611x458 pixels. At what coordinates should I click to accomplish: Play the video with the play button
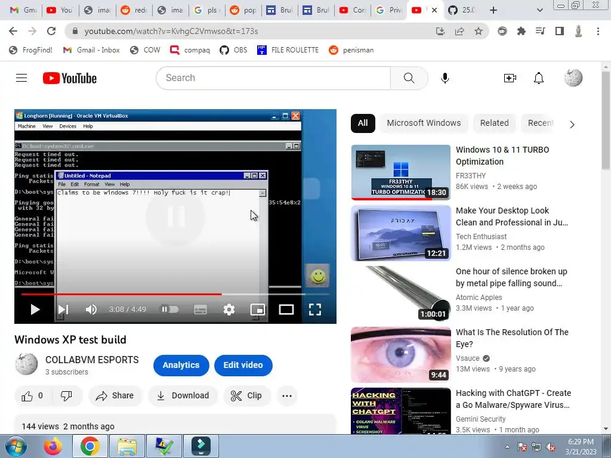coord(35,310)
